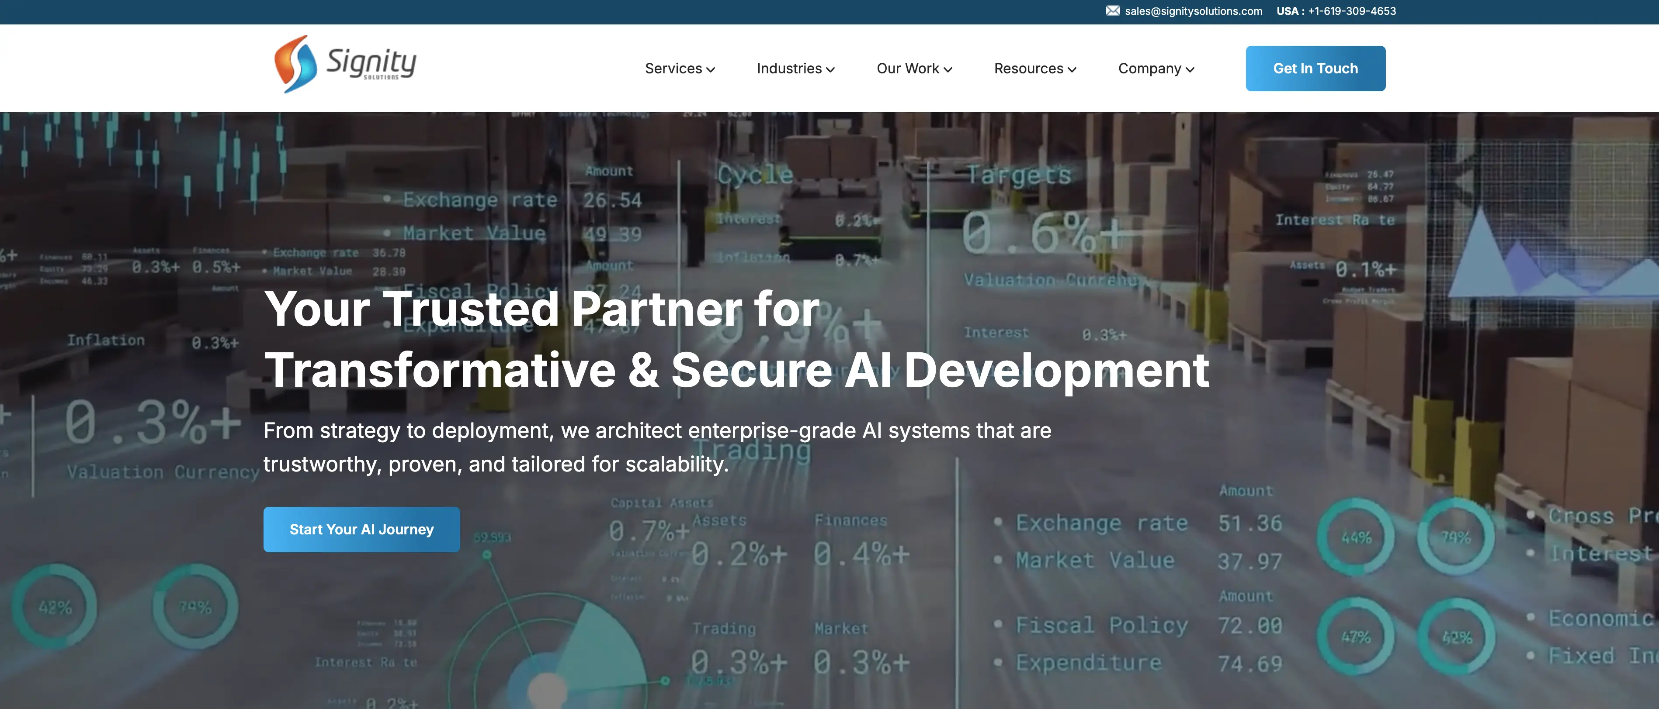
Task: Expand the Company chevron arrow
Action: [x=1190, y=69]
